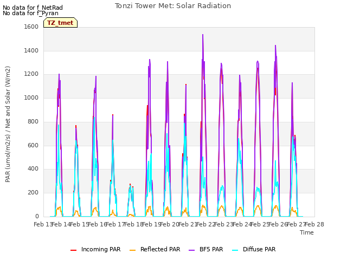Click the 1000 y-axis tick value
This screenshot has height=260, width=347.
pos(31,97)
